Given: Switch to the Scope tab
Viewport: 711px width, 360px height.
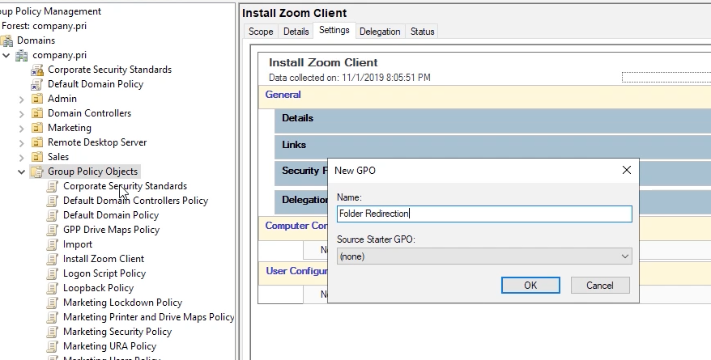Looking at the screenshot, I should tap(261, 32).
